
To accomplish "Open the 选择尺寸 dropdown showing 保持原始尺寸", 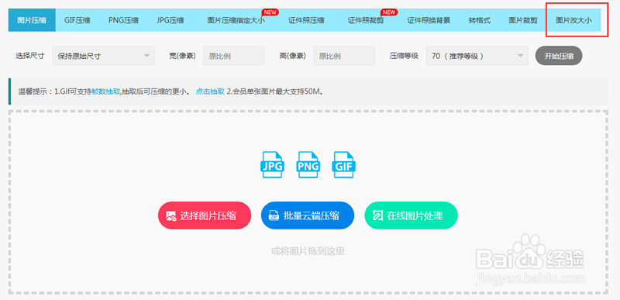I will (104, 56).
